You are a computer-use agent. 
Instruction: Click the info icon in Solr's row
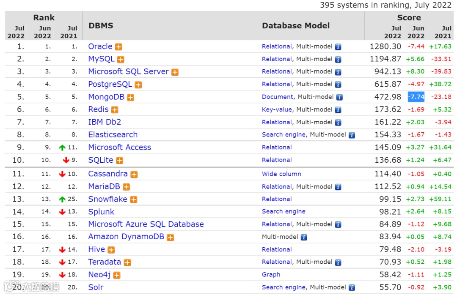point(351,288)
